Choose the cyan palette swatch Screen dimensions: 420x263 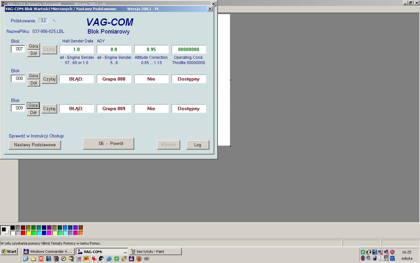tap(39, 233)
